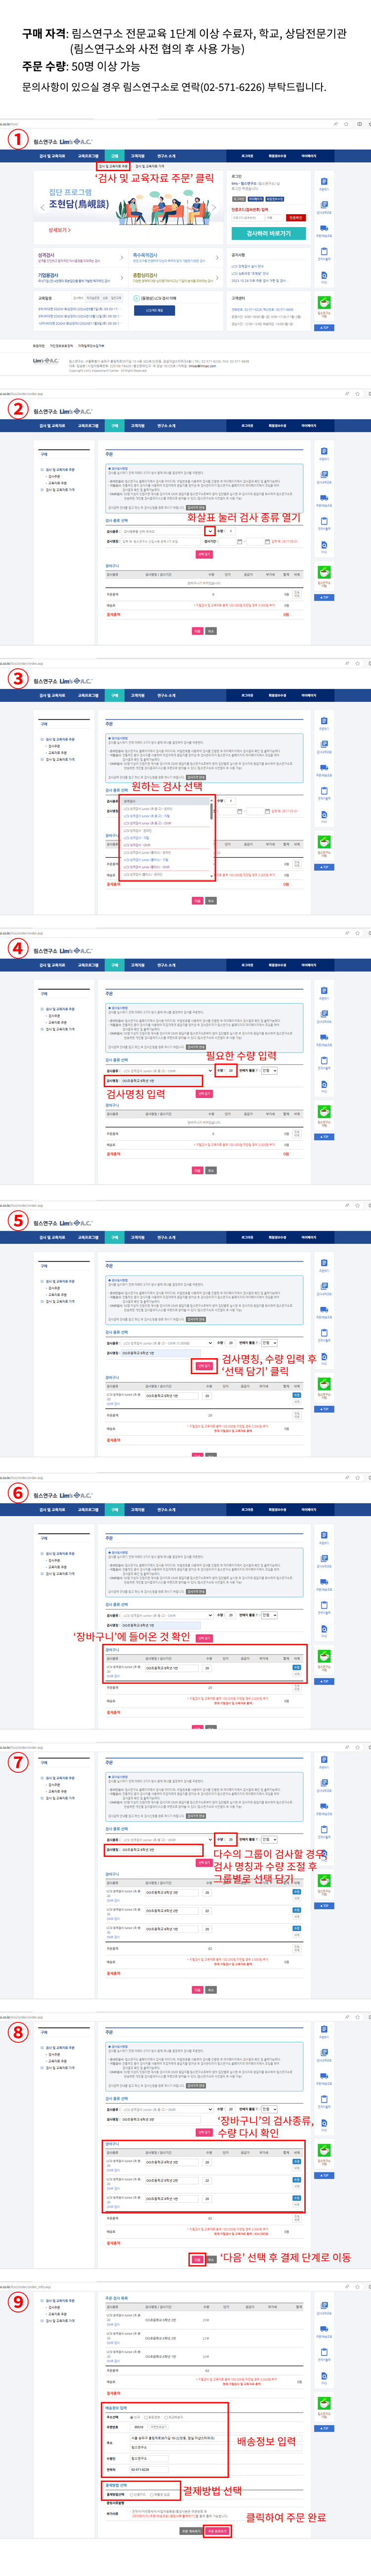Screen dimensions: 371x2576
Task: Expand 특수목적검사 card chevron in step 1
Action: [217, 257]
